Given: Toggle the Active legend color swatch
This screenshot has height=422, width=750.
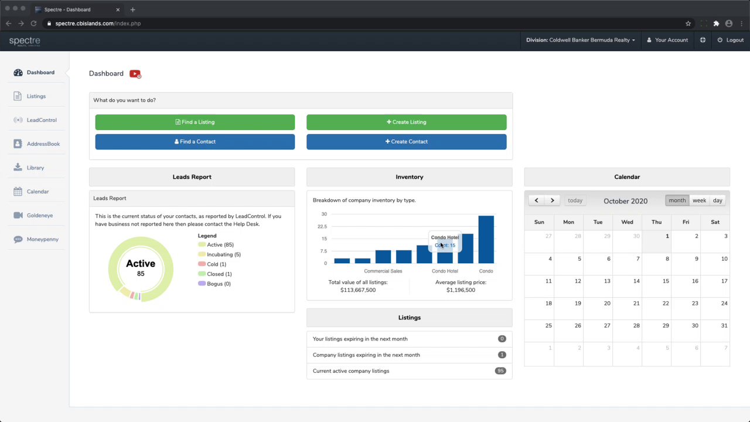Looking at the screenshot, I should [202, 245].
